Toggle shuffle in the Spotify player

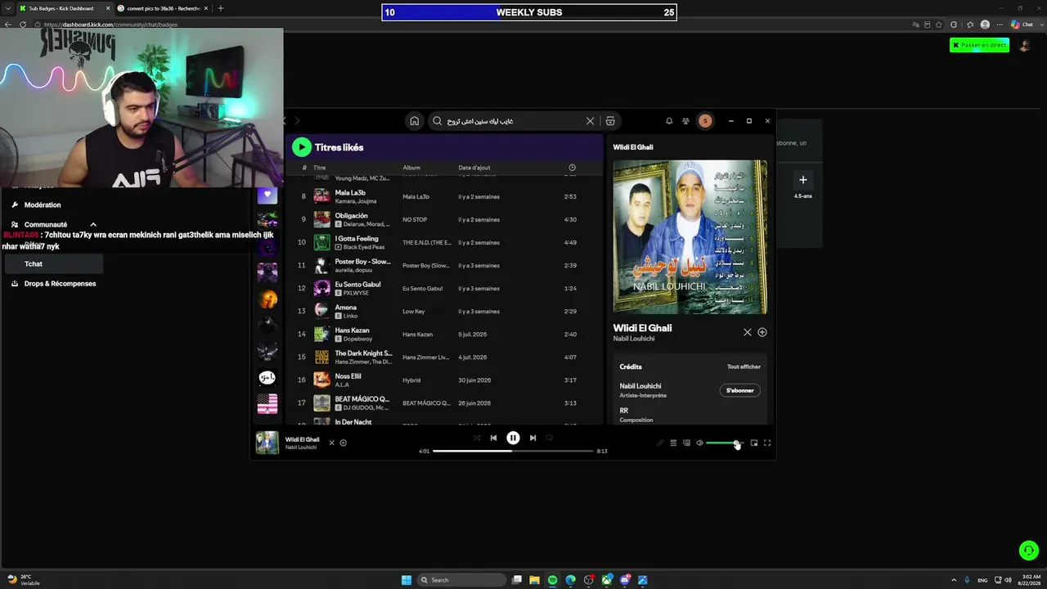tap(477, 438)
